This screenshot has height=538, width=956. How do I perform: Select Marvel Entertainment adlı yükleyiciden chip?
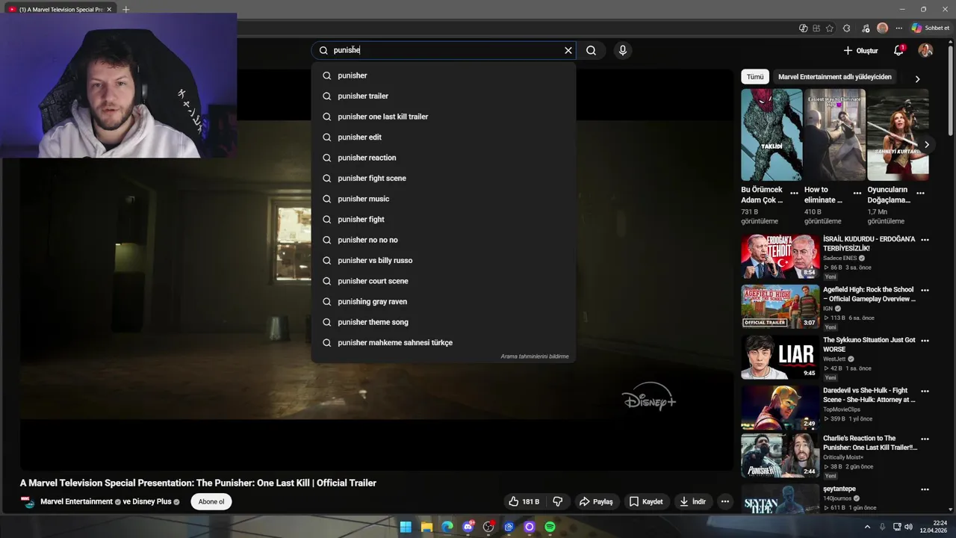coord(835,77)
